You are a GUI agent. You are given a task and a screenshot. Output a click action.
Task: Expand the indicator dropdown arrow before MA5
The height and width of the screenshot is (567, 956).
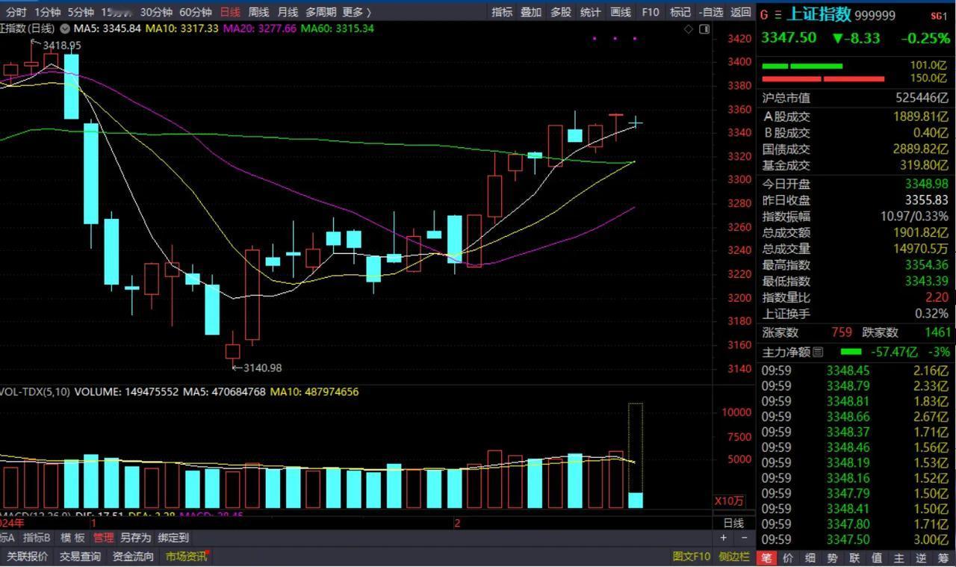point(65,28)
